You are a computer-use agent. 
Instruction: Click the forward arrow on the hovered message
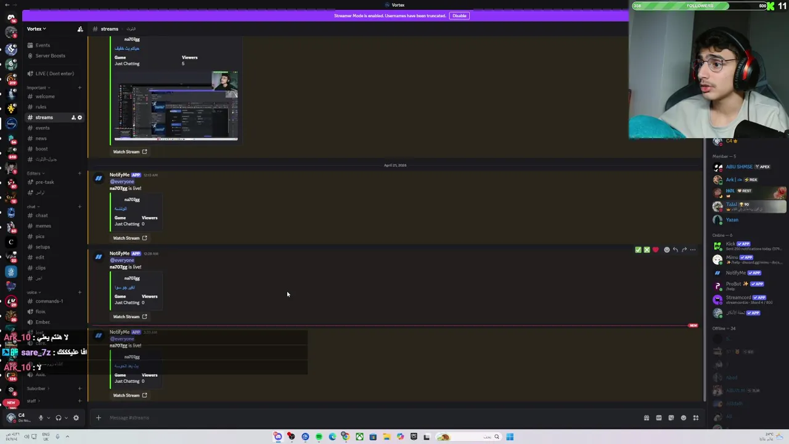684,250
